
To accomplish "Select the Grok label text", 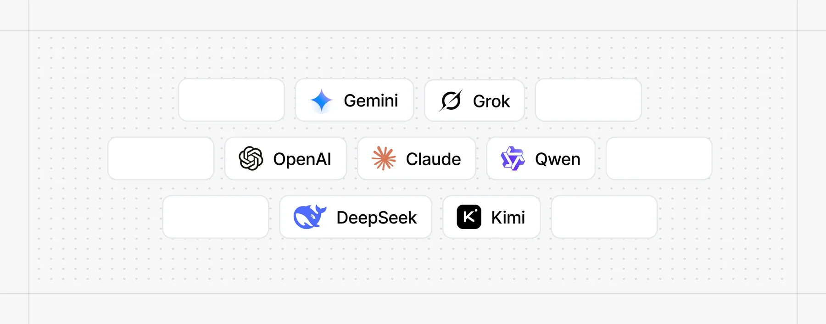I will [x=491, y=101].
